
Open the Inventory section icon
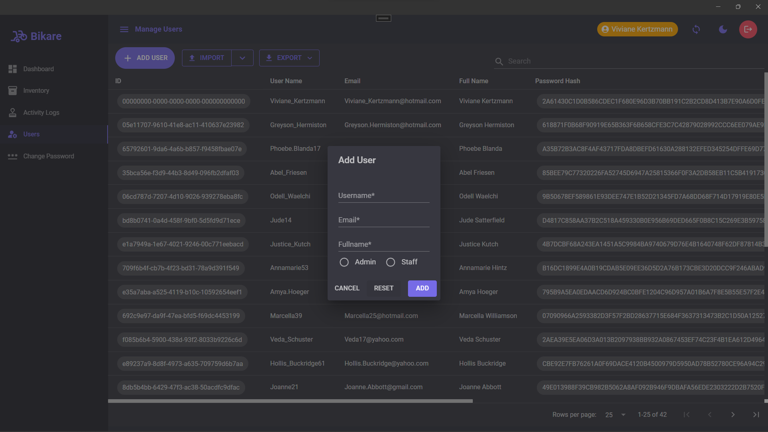click(13, 91)
